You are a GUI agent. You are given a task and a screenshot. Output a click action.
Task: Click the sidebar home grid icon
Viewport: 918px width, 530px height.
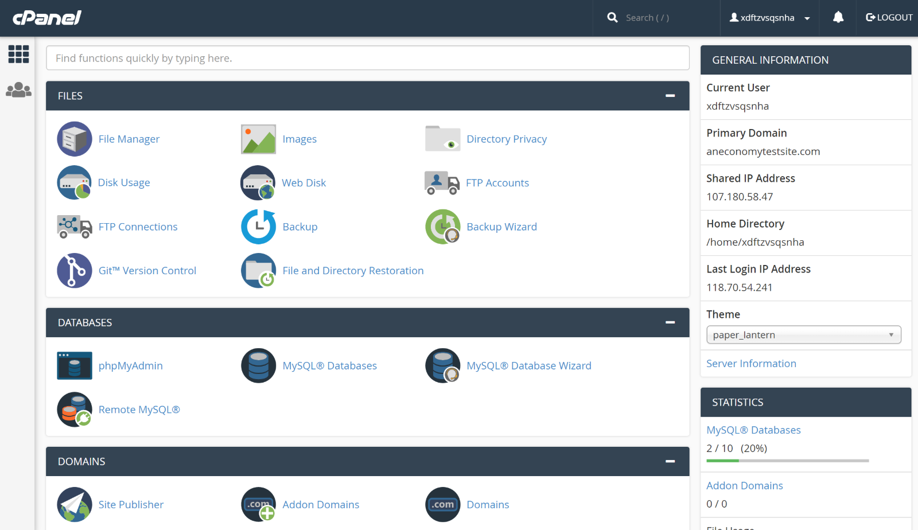point(19,54)
